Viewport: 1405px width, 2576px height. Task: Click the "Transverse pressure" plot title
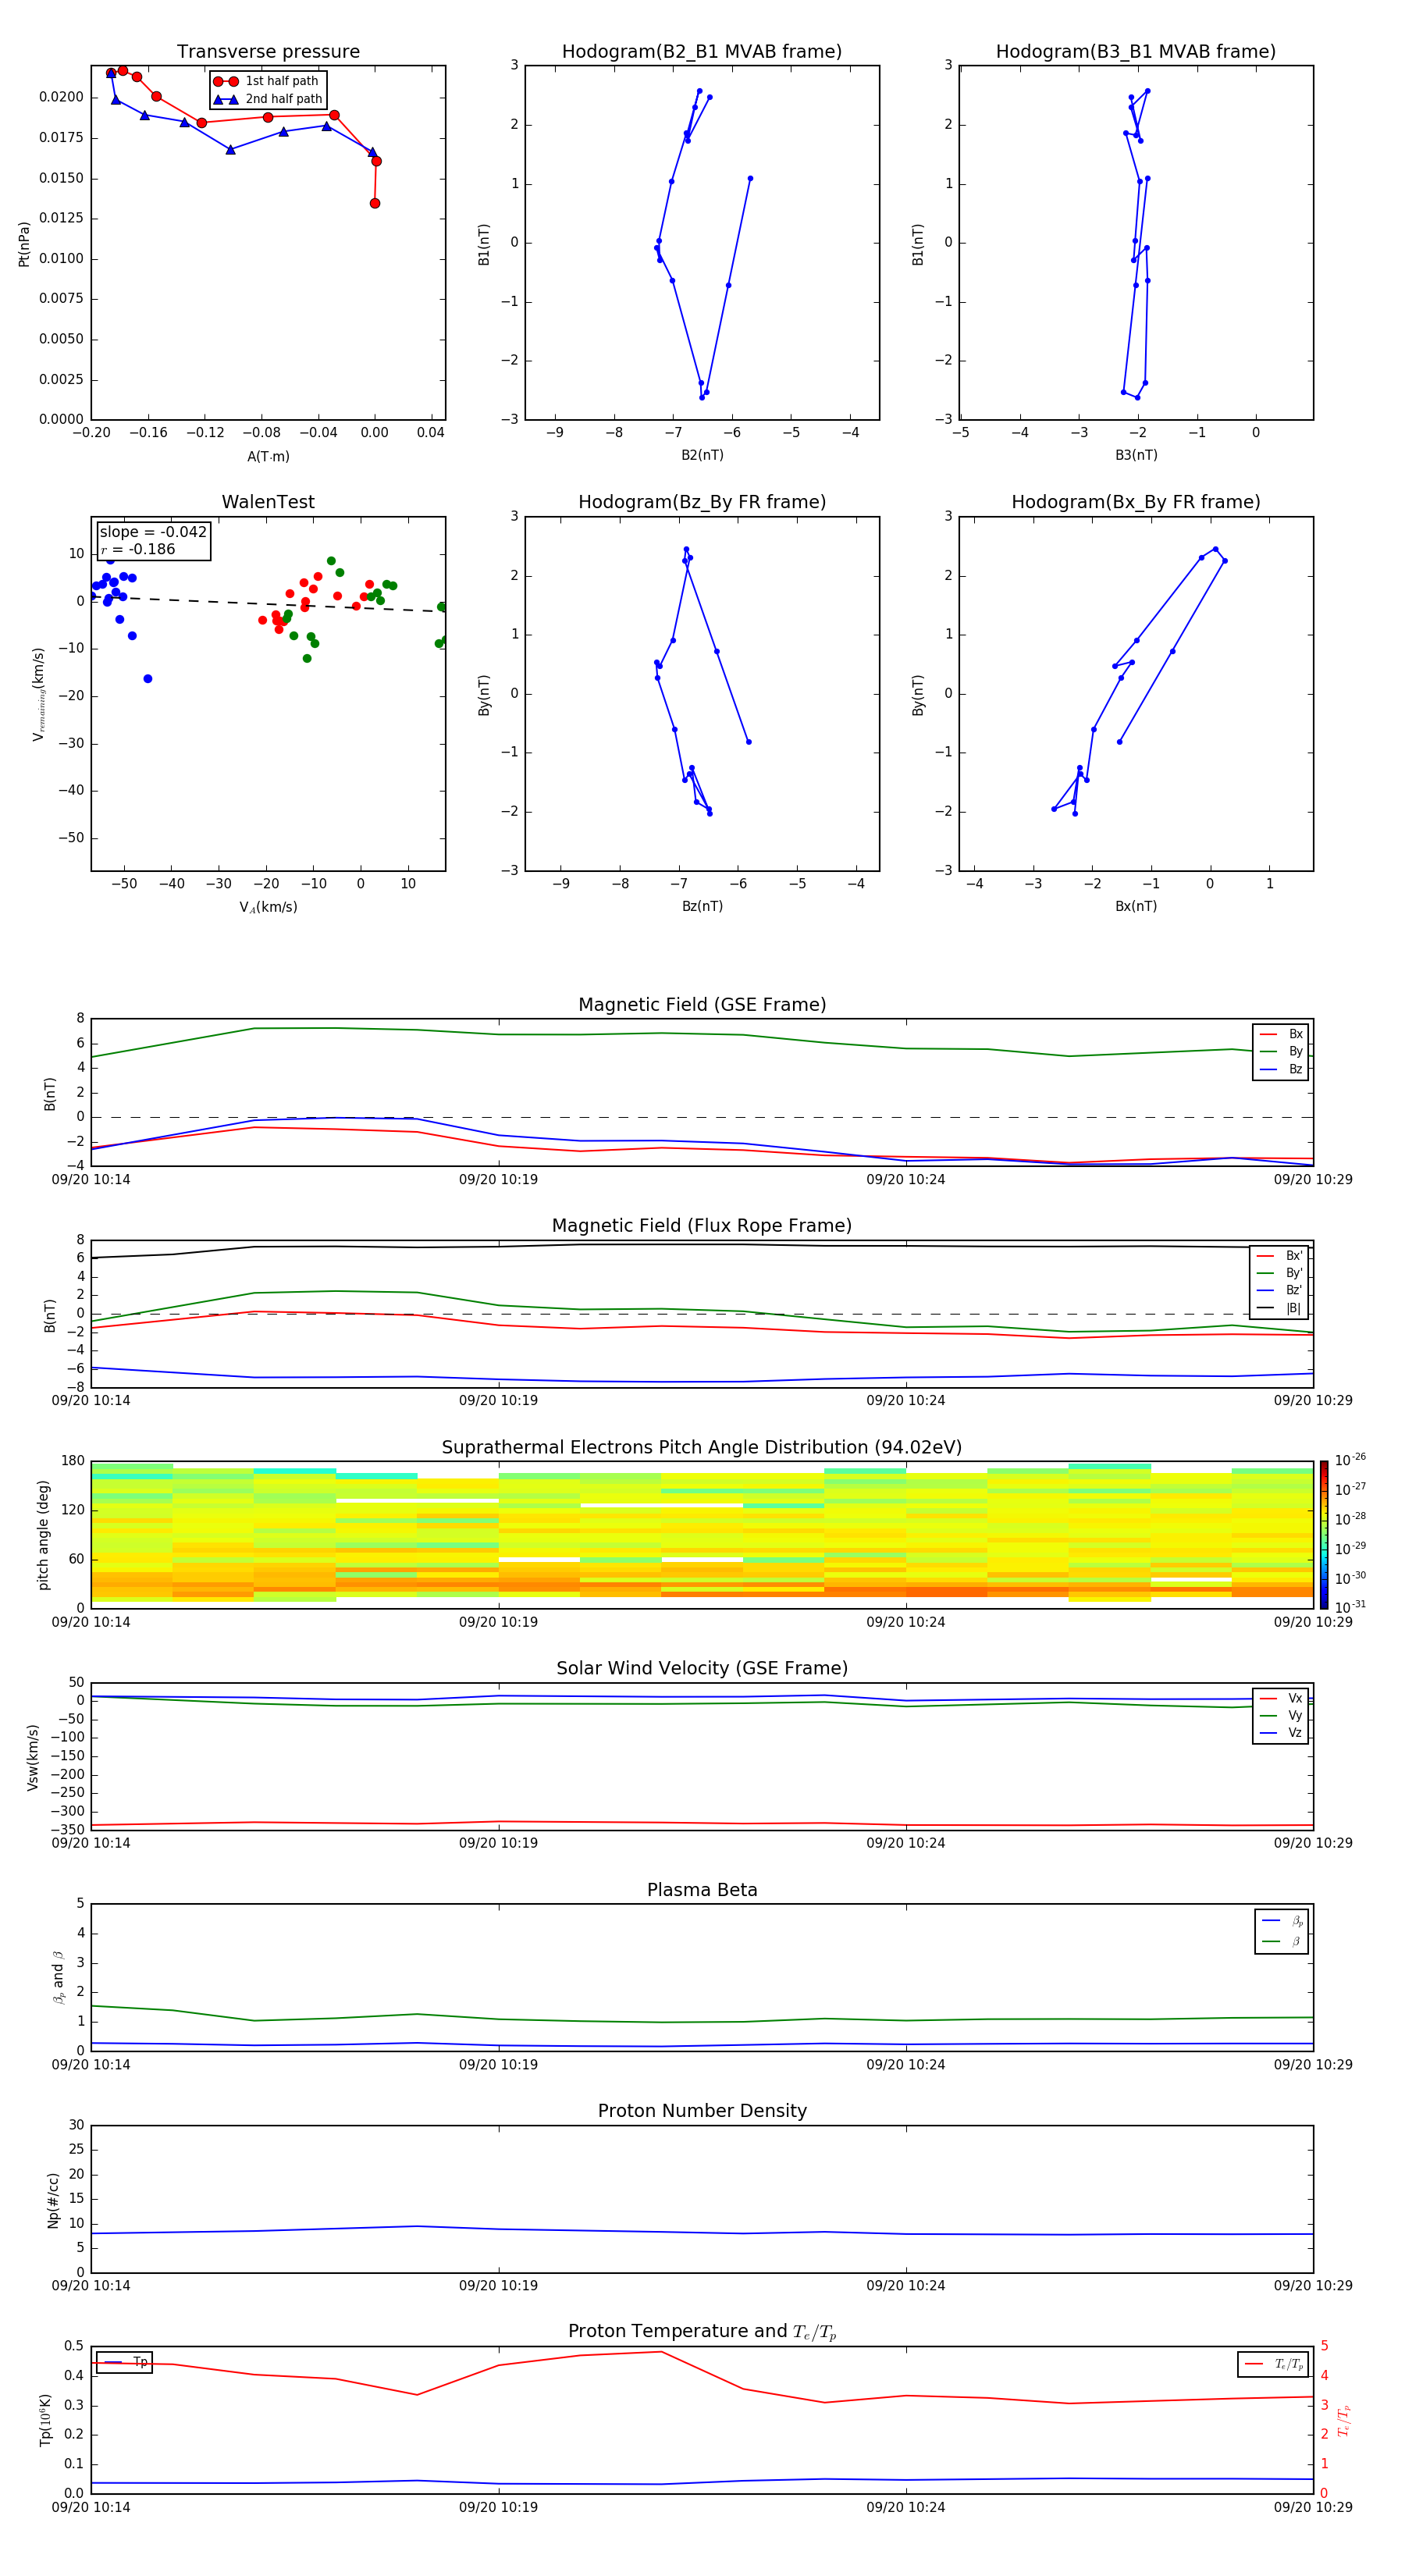268,52
